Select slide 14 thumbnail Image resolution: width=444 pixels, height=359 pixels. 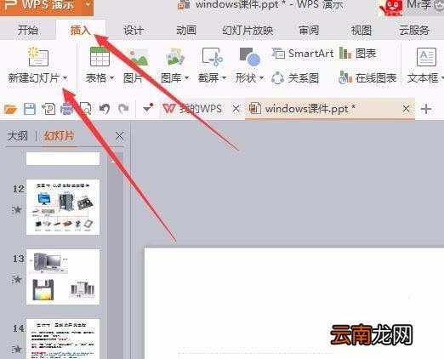click(63, 339)
